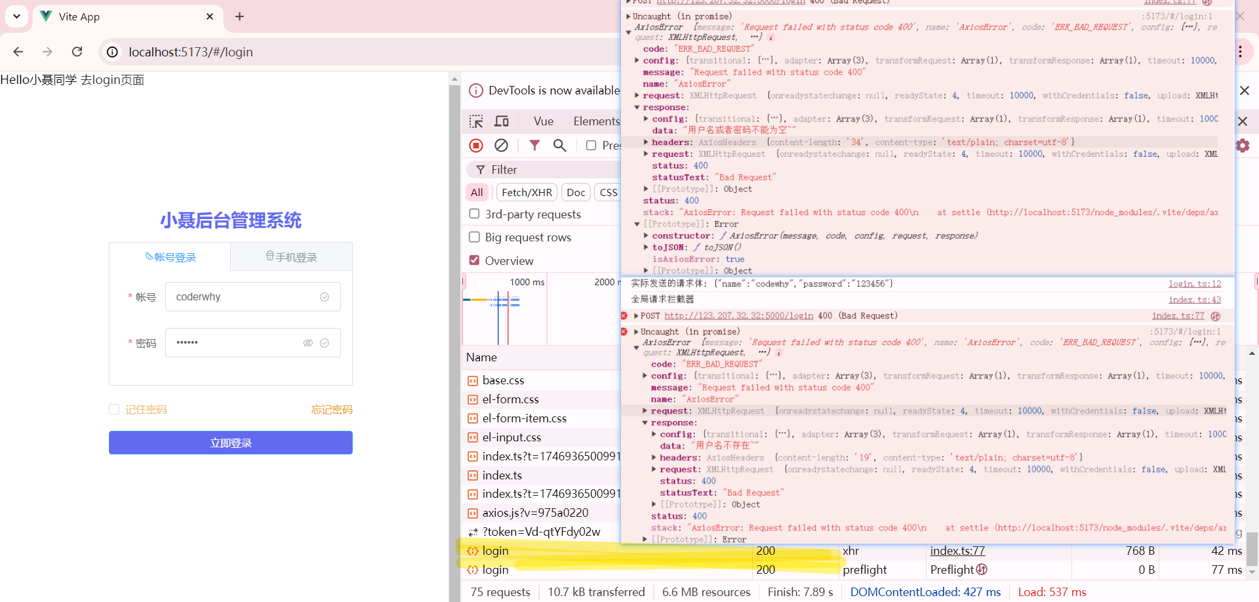Expand the lower Uncaught (in promise) message

coord(636,332)
